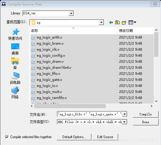The height and width of the screenshot is (145, 161).
Task: Select file name eg_logic_bram.v
Action: [50, 44]
